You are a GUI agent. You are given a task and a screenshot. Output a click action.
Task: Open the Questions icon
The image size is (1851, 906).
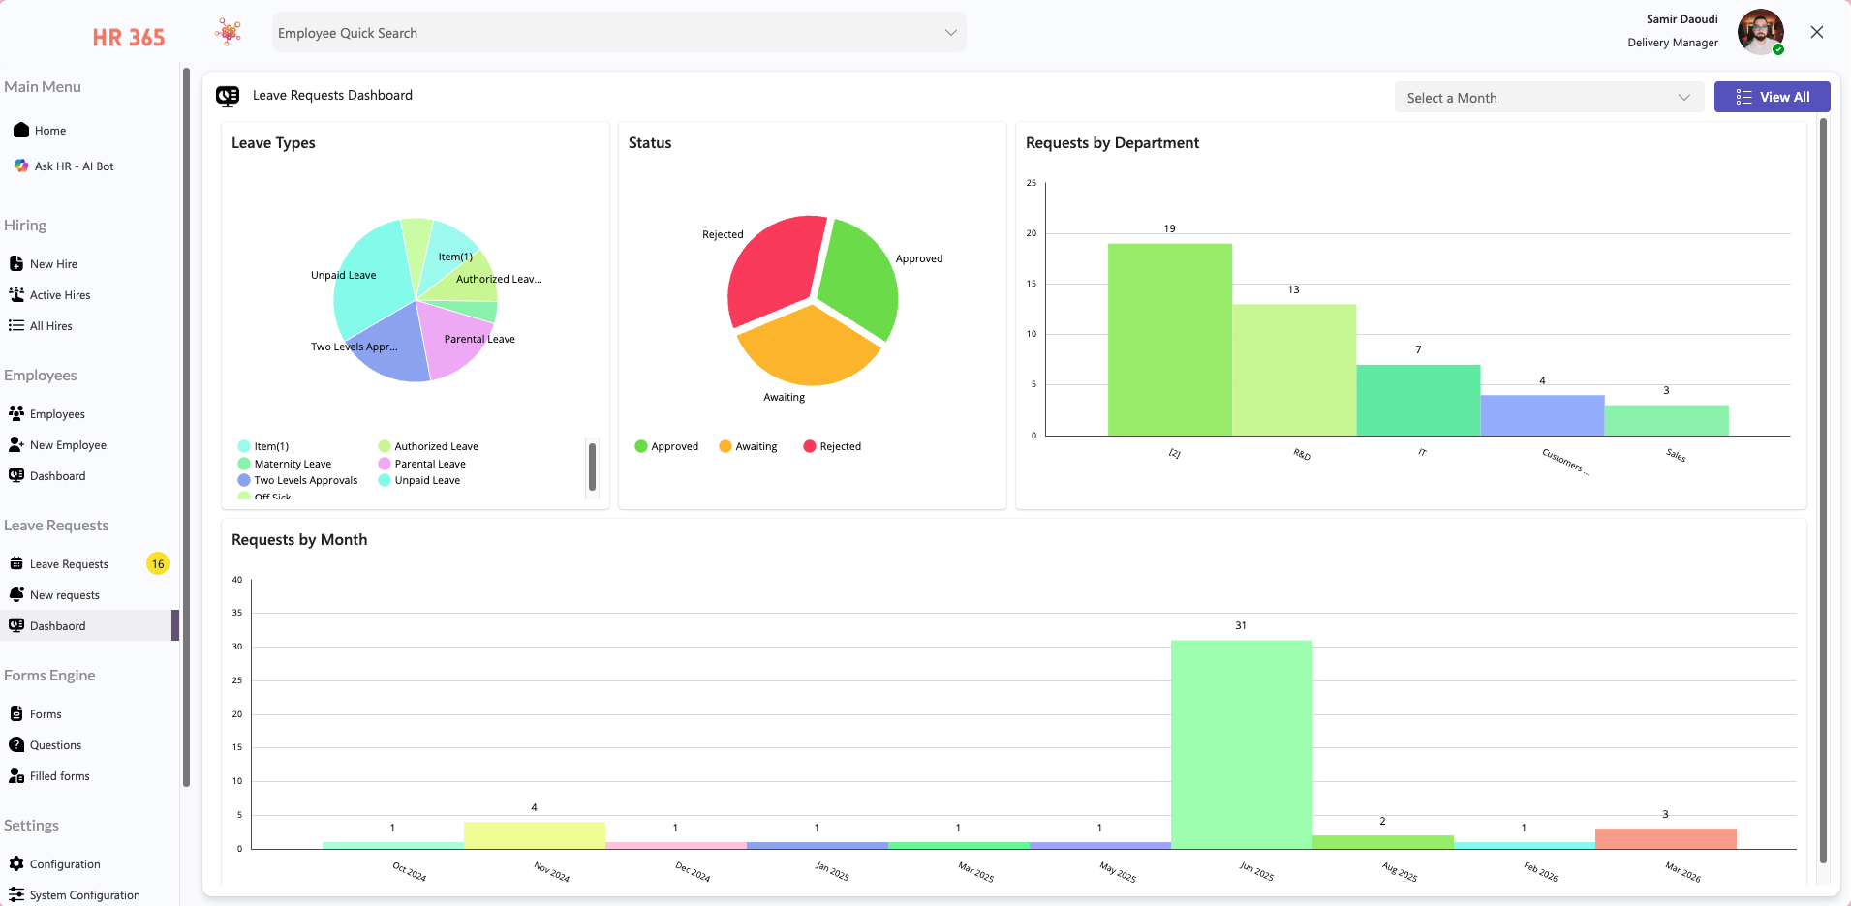pyautogui.click(x=16, y=744)
